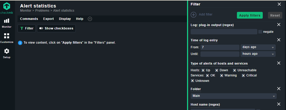Open the Export menu

point(49,19)
